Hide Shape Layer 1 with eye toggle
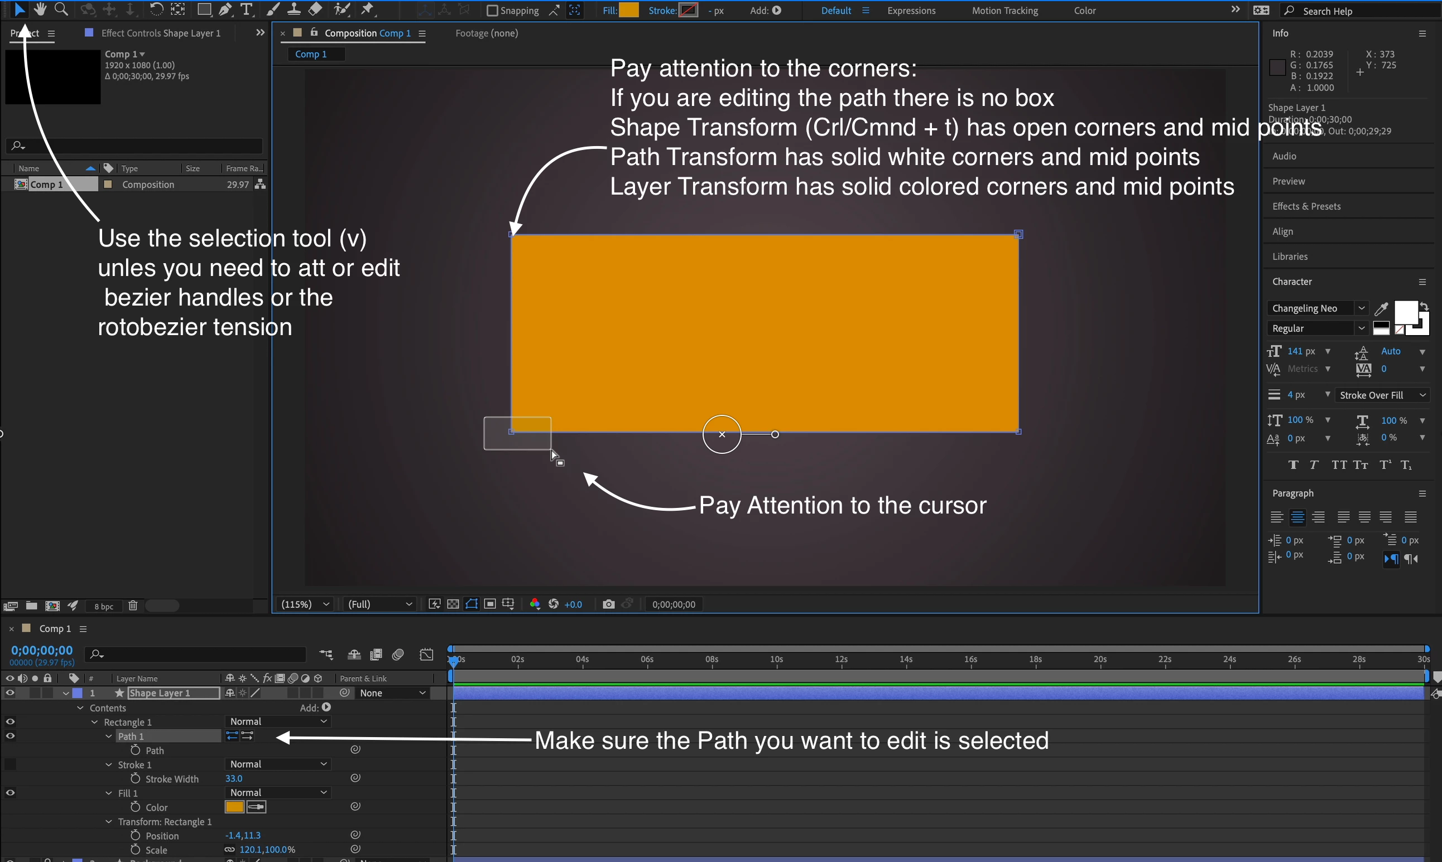This screenshot has height=862, width=1442. [10, 692]
